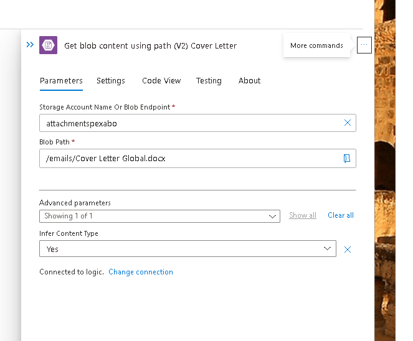The height and width of the screenshot is (341, 413).
Task: Click the 'Storage Account Name Or Blob Endpoint' label
Action: [x=105, y=107]
